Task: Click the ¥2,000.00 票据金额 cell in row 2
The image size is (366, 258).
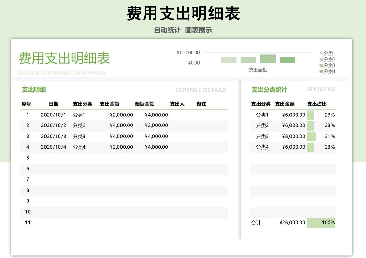Action: (156, 125)
